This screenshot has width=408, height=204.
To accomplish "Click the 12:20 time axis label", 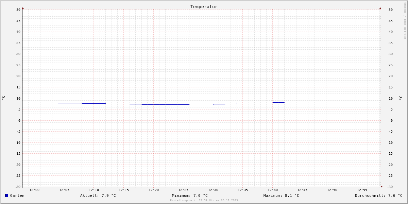I will coord(154,190).
